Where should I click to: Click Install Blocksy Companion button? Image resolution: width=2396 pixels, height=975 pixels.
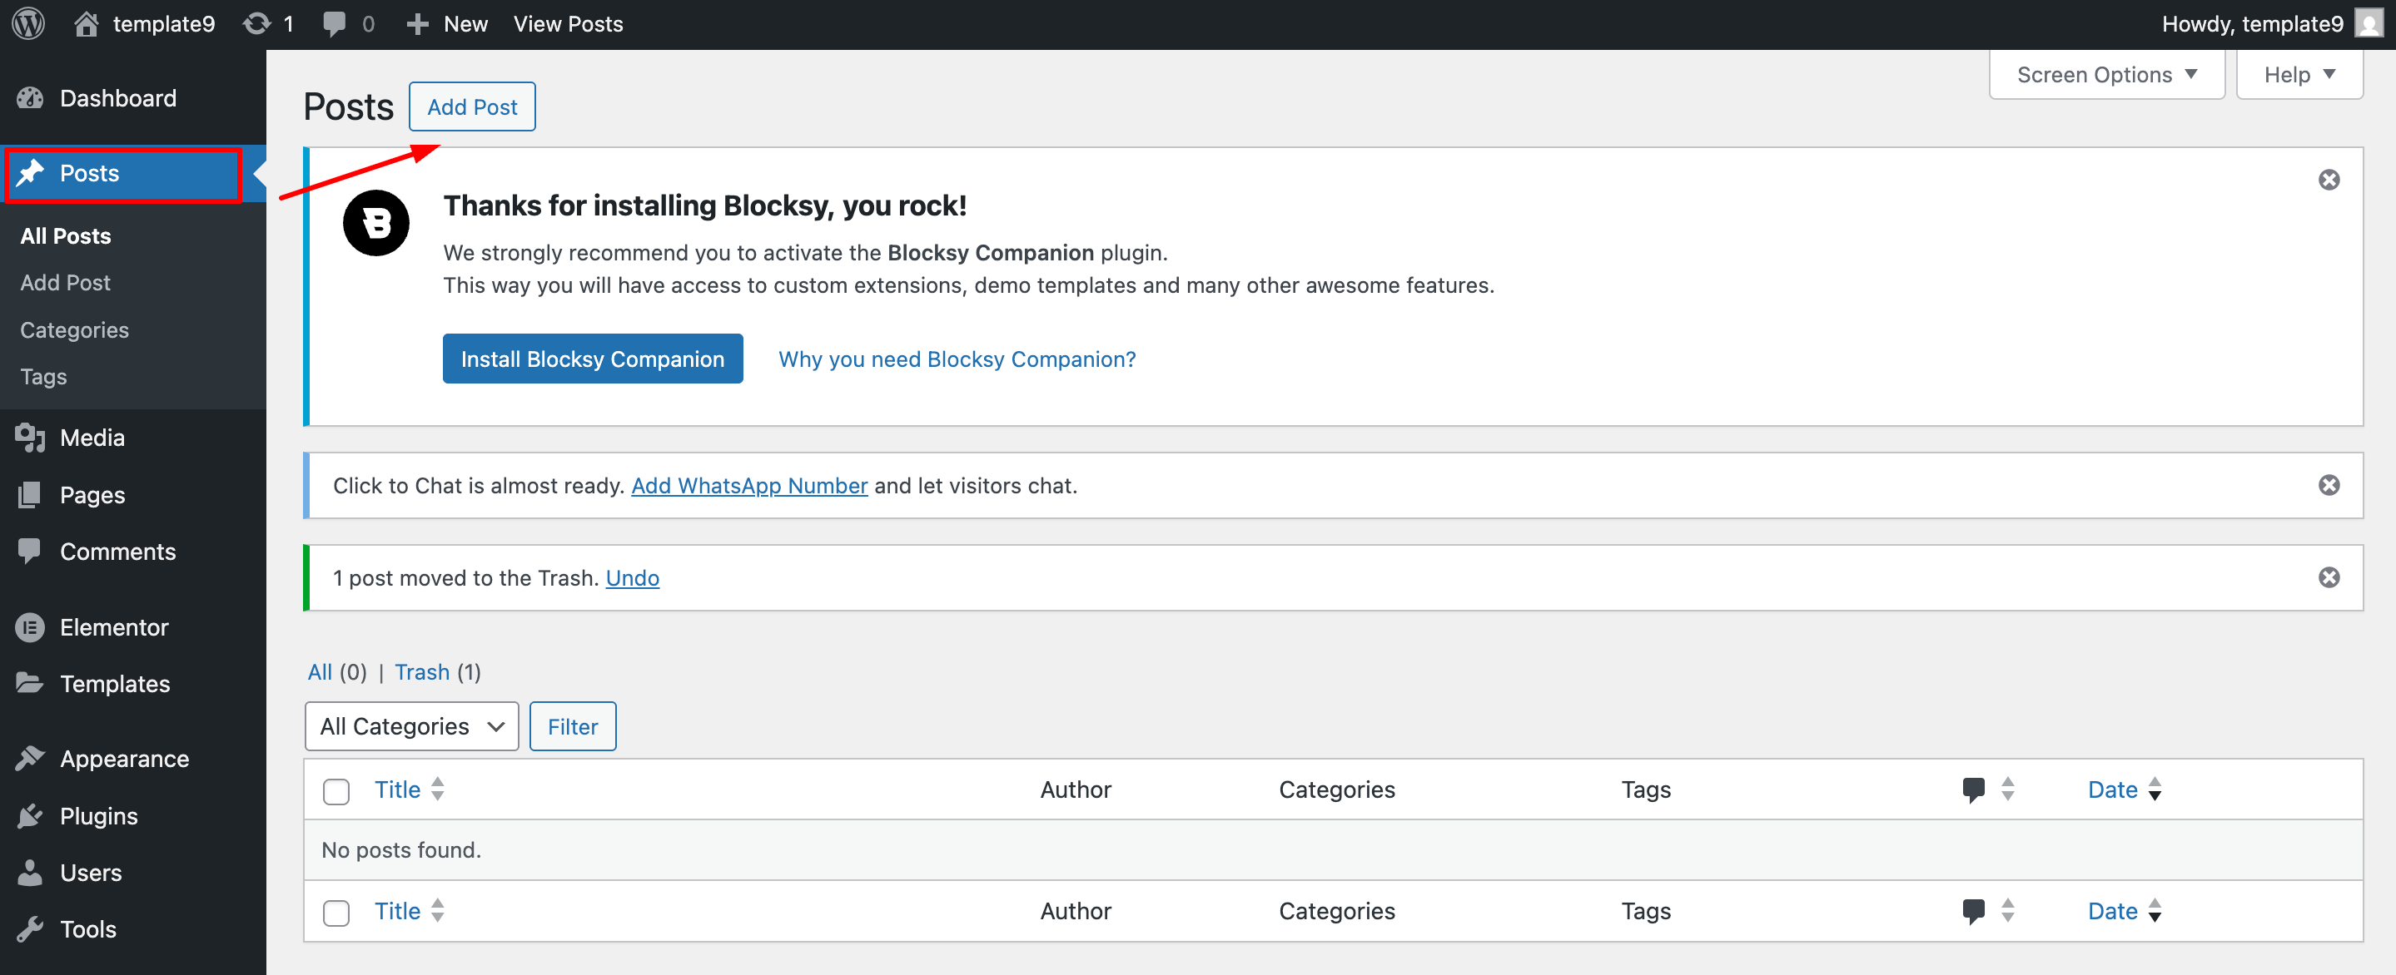tap(593, 359)
